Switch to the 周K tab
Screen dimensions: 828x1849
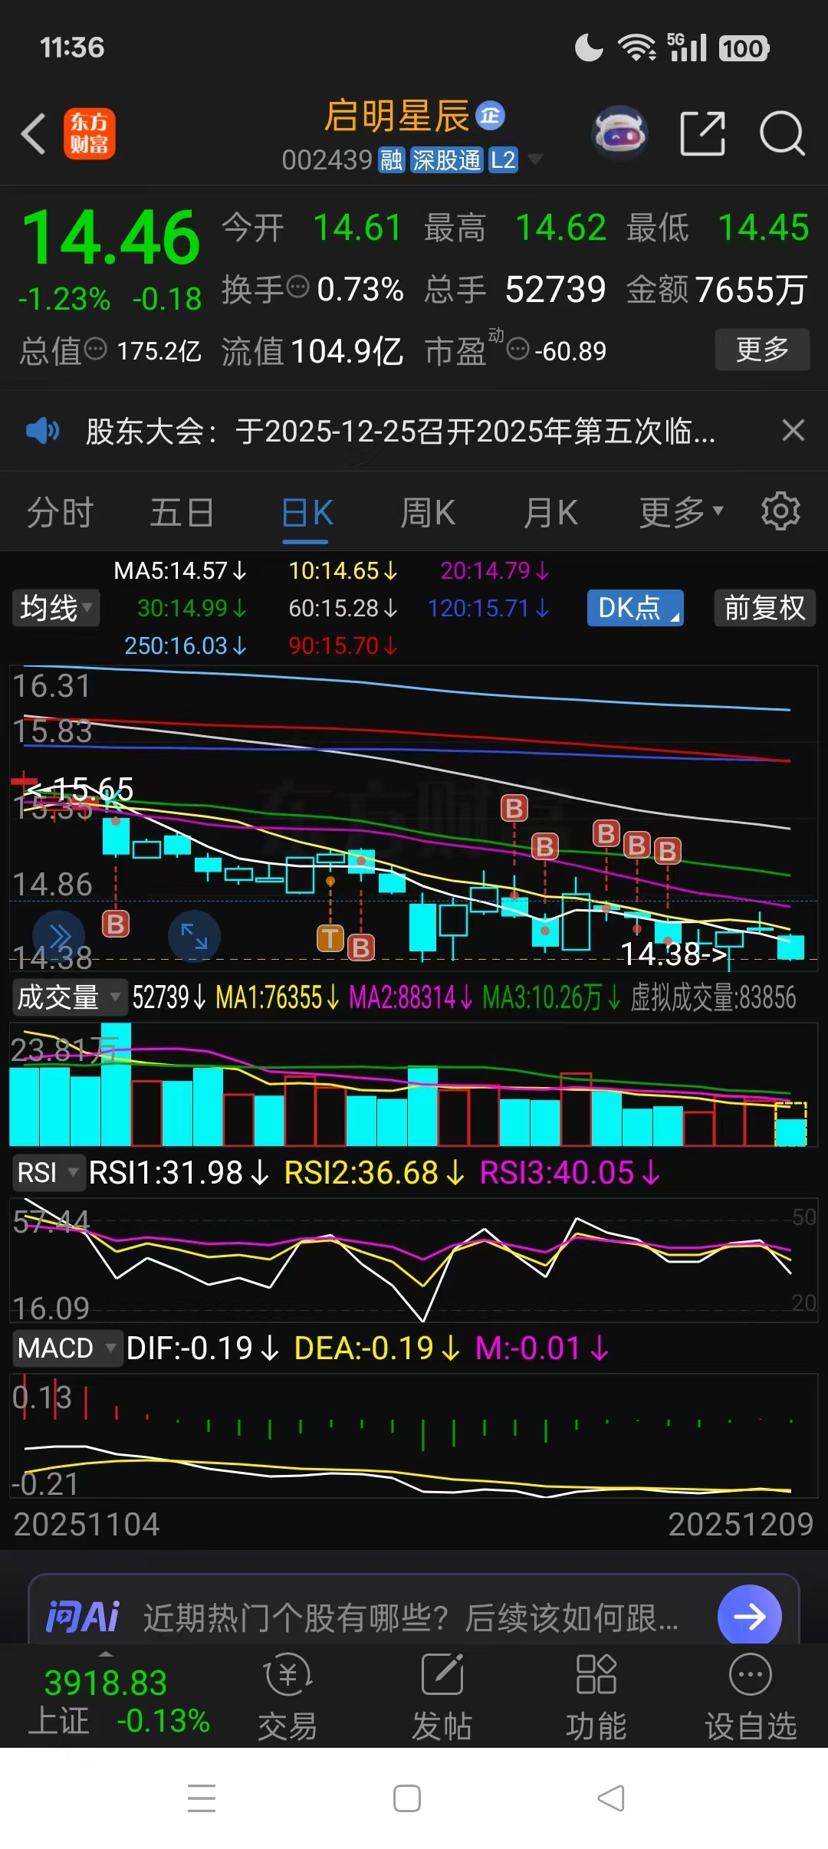[x=428, y=512]
